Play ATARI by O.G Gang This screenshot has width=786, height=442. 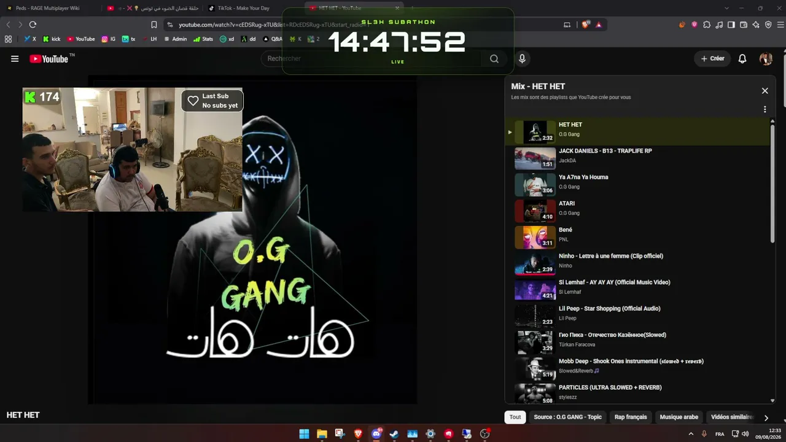639,211
